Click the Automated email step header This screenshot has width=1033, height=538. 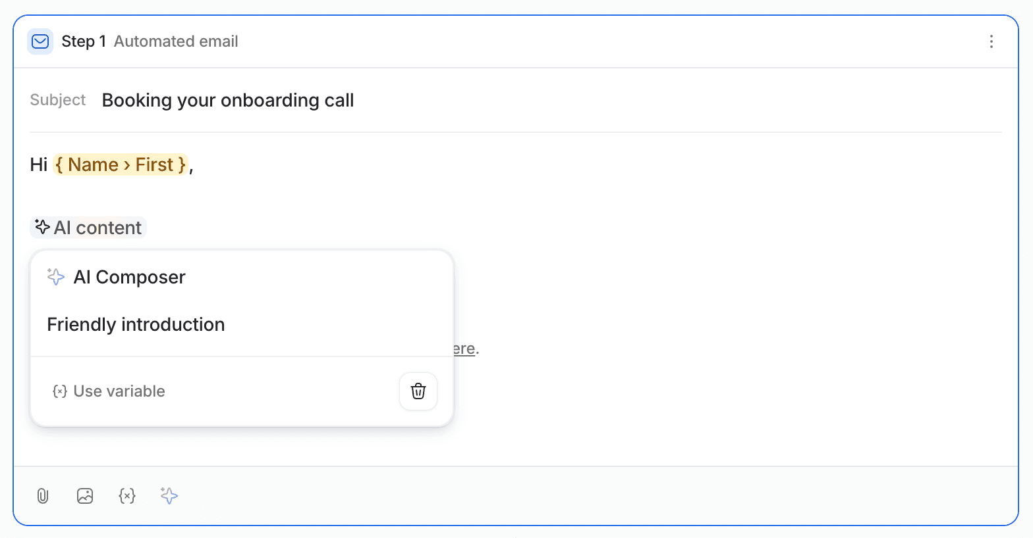tap(176, 41)
